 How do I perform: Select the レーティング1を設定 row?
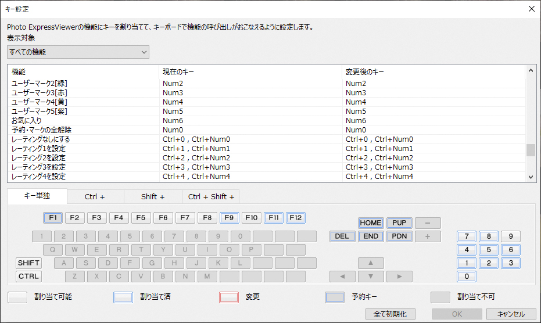click(x=266, y=149)
